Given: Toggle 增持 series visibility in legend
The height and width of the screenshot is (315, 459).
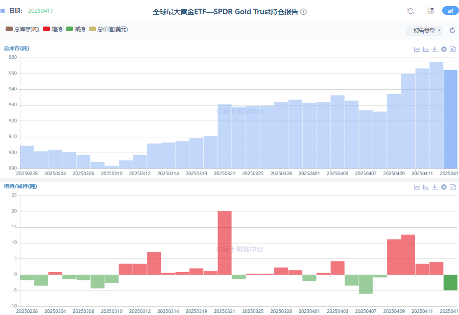Looking at the screenshot, I should click(53, 30).
